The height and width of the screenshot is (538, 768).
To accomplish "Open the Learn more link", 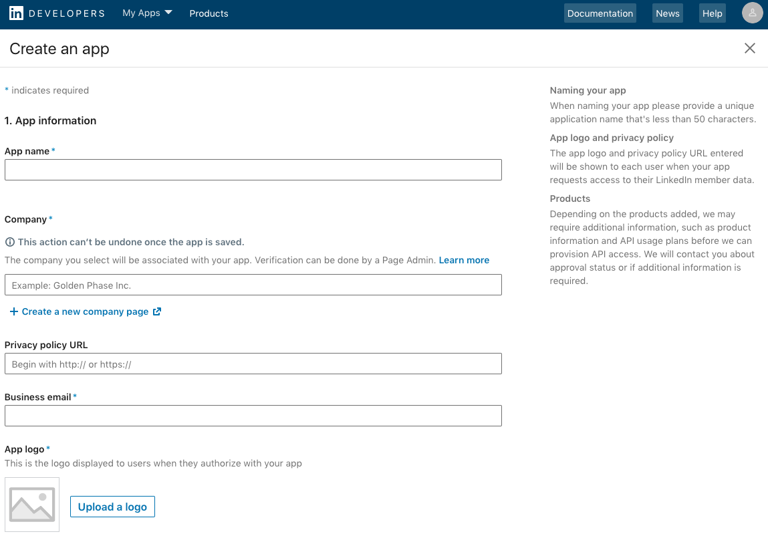I will click(464, 260).
